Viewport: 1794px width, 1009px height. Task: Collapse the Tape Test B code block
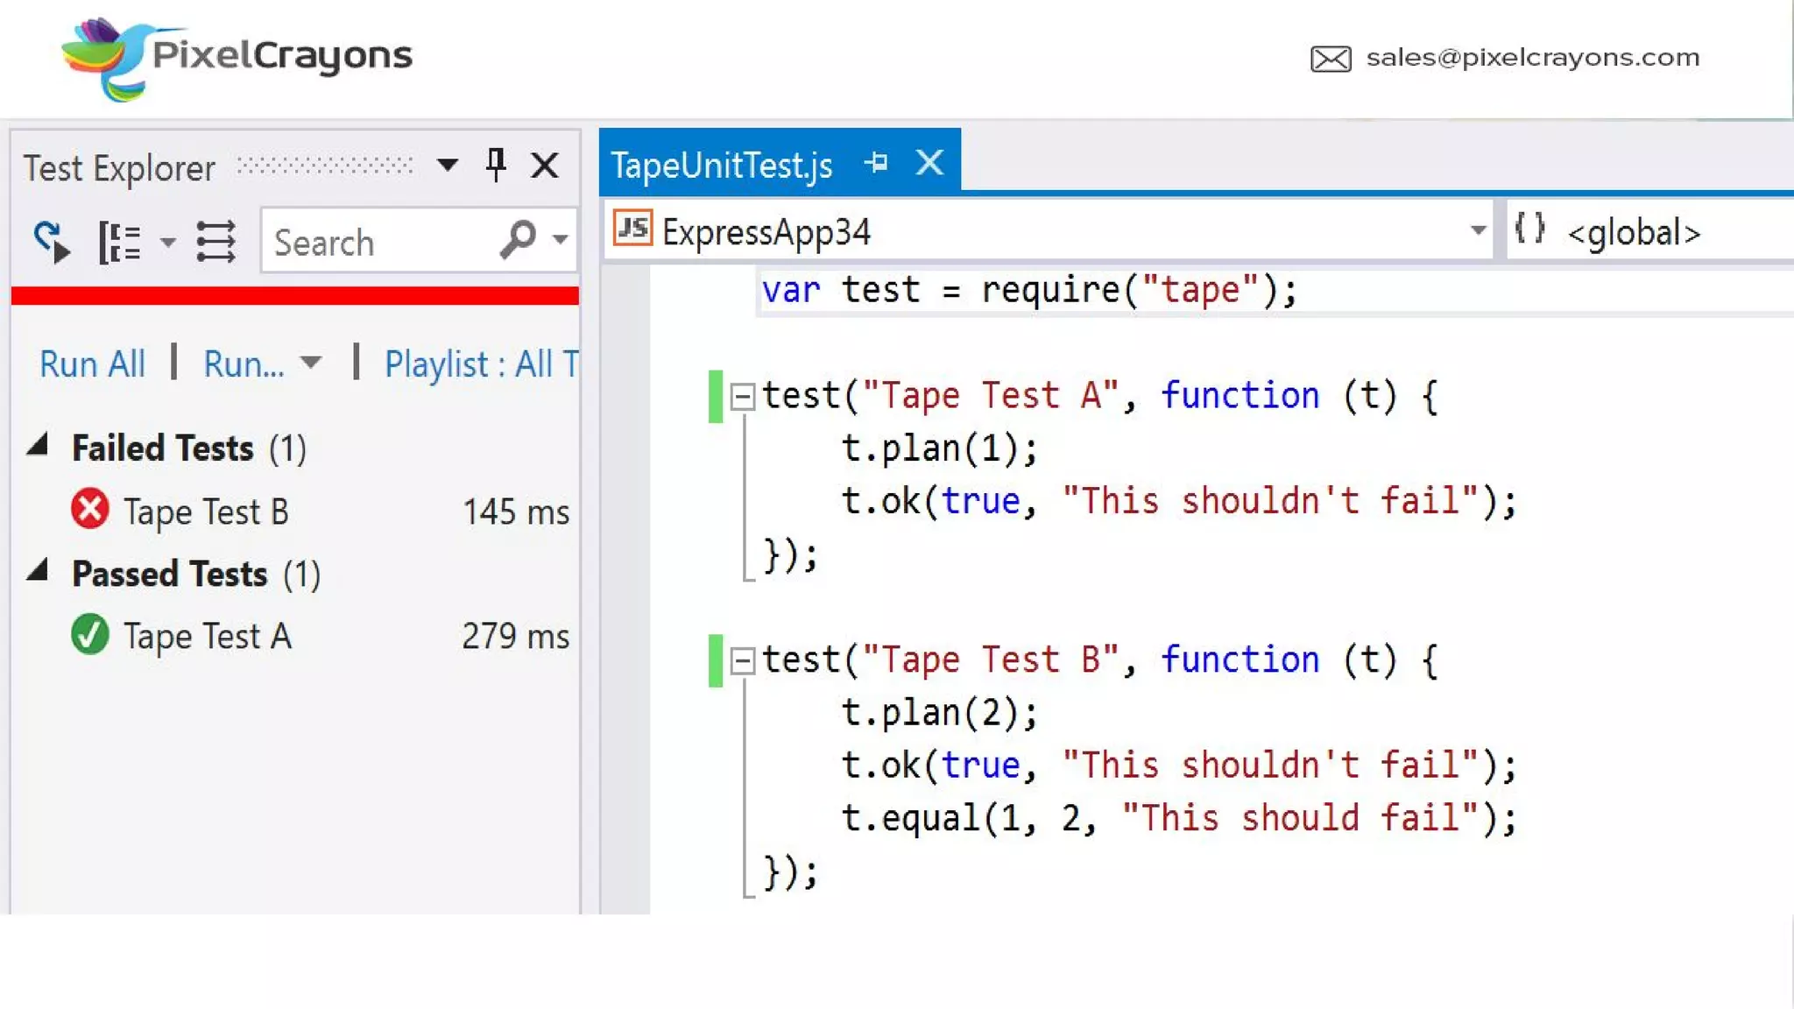click(742, 660)
